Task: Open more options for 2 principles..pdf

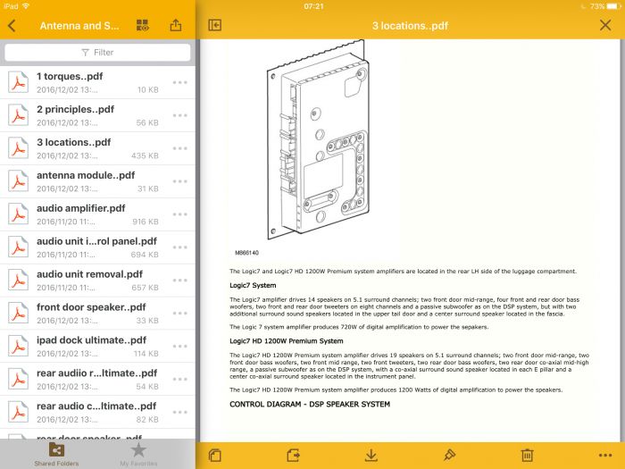Action: (180, 115)
